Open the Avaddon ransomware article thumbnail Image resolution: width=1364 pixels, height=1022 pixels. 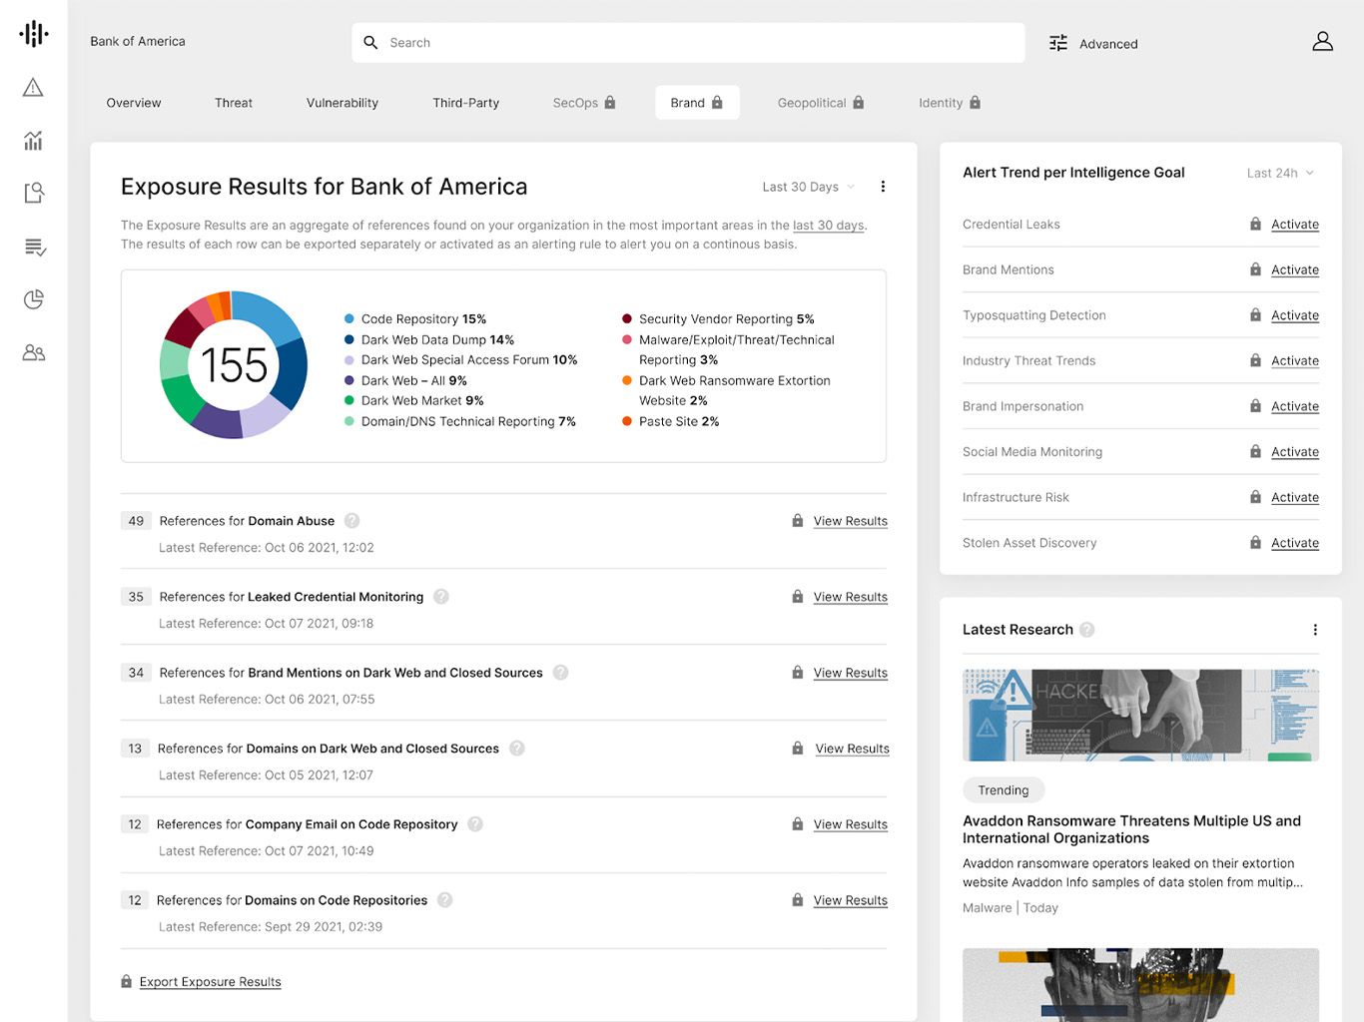click(x=1140, y=715)
